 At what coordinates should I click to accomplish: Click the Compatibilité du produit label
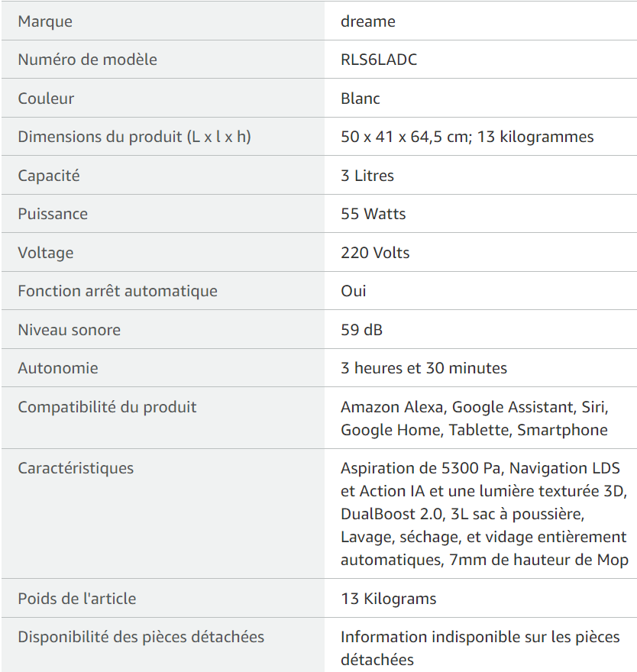[107, 407]
